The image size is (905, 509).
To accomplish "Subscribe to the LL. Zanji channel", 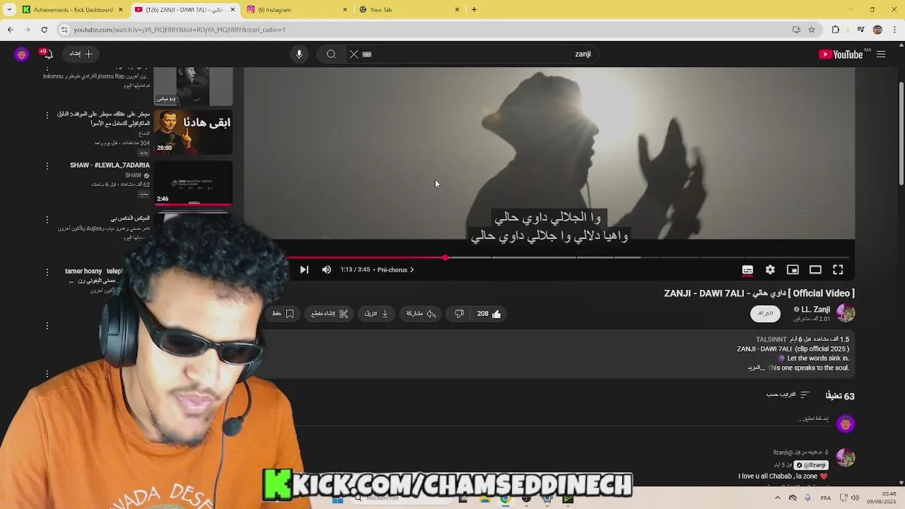I will (x=765, y=313).
